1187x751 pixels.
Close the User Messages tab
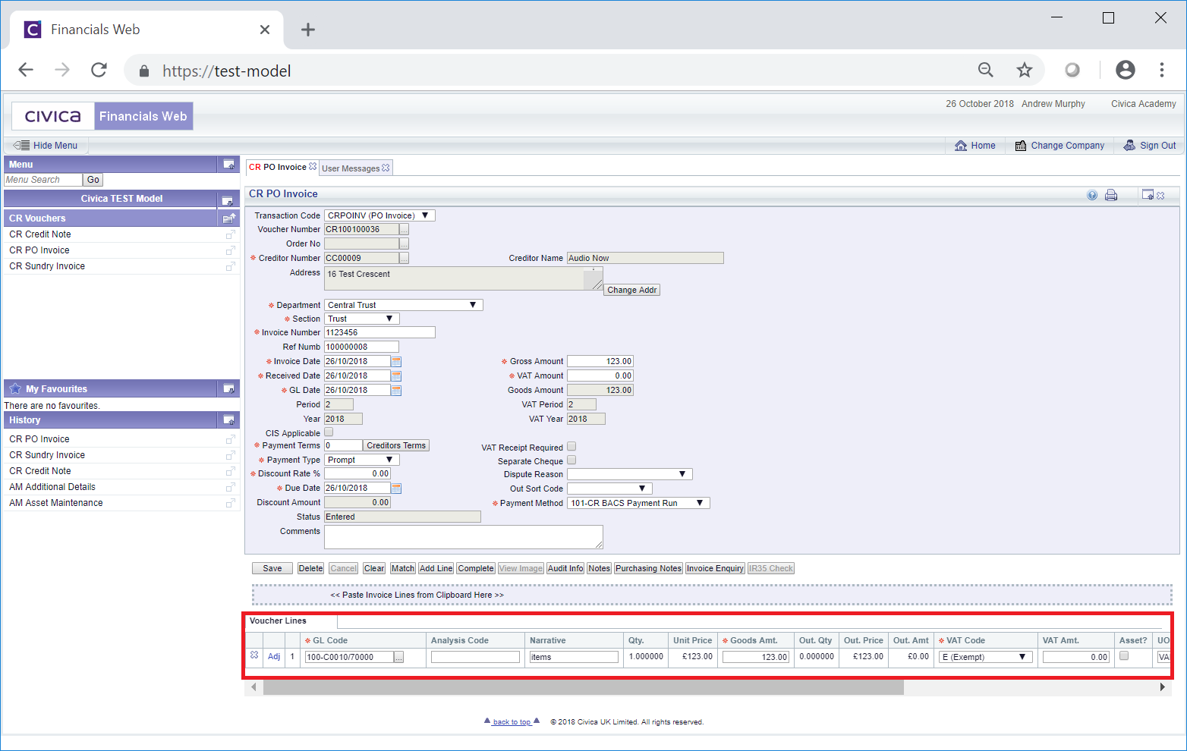(x=386, y=168)
